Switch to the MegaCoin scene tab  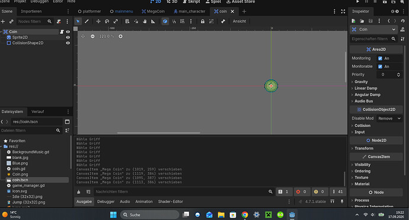pyautogui.click(x=153, y=11)
